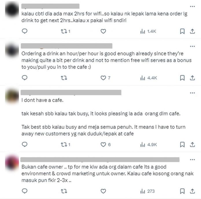Open avatar of 'Bukan cafe owner' poster
Image resolution: width=201 pixels, height=199 pixels.
12,163
